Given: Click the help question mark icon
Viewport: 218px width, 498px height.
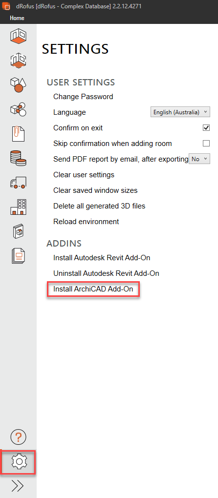Looking at the screenshot, I should [18, 437].
